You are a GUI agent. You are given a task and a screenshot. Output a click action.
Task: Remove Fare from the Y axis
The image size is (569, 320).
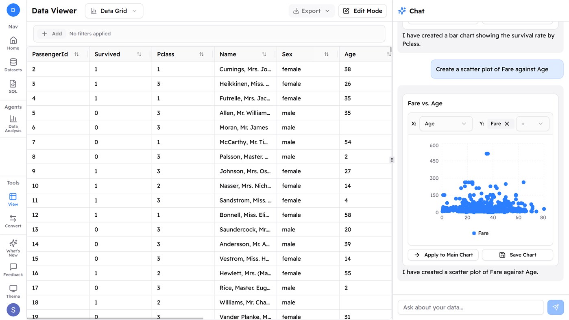(x=507, y=124)
